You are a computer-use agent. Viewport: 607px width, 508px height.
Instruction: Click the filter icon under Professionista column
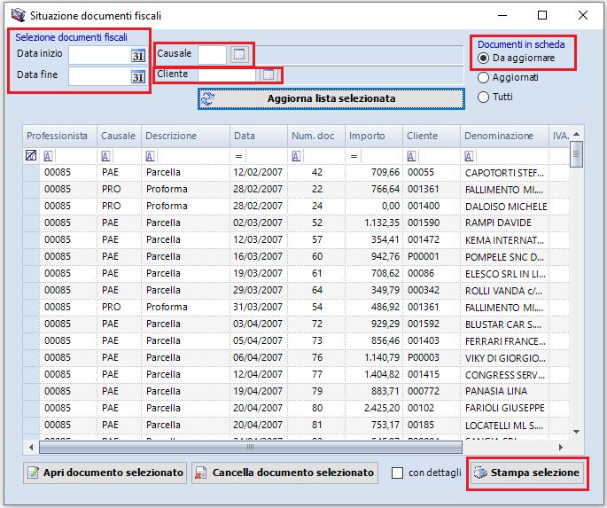click(49, 156)
